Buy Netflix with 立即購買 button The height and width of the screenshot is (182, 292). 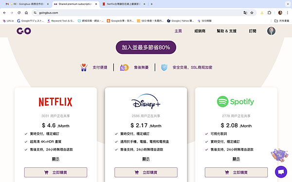point(55,172)
